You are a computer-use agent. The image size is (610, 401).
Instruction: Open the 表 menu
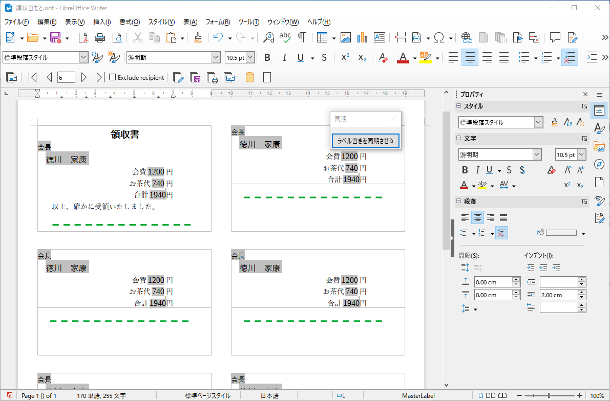point(190,22)
